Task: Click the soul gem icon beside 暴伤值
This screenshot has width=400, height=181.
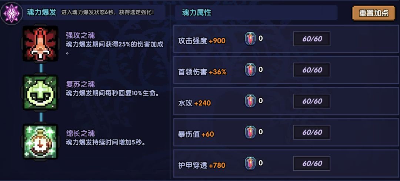Action: (250, 132)
